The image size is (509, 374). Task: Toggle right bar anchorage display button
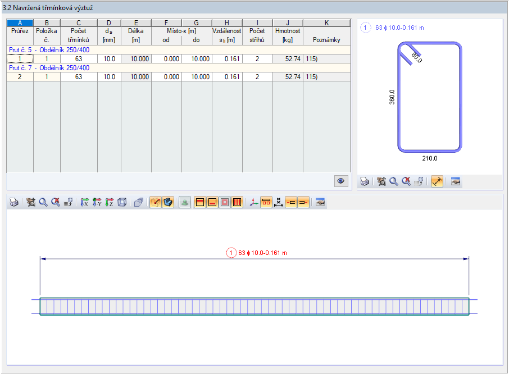point(303,202)
